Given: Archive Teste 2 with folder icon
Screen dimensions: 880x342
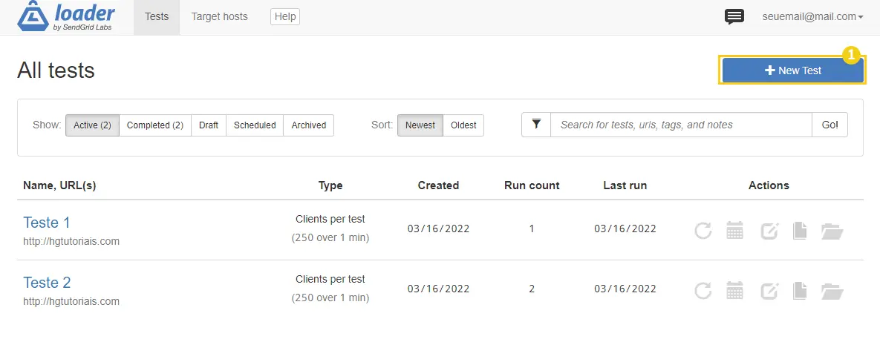Looking at the screenshot, I should point(832,290).
